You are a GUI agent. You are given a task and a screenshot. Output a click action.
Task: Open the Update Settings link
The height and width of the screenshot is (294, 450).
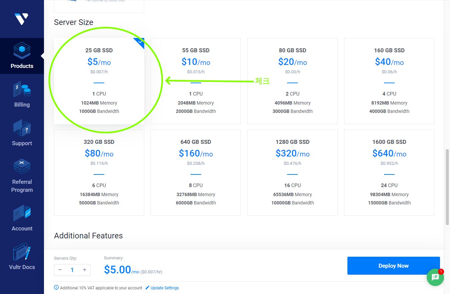pos(165,288)
